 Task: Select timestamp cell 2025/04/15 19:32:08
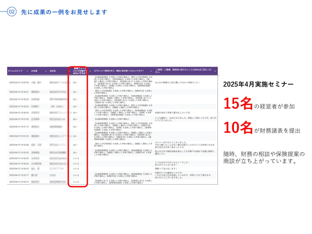click(x=19, y=145)
